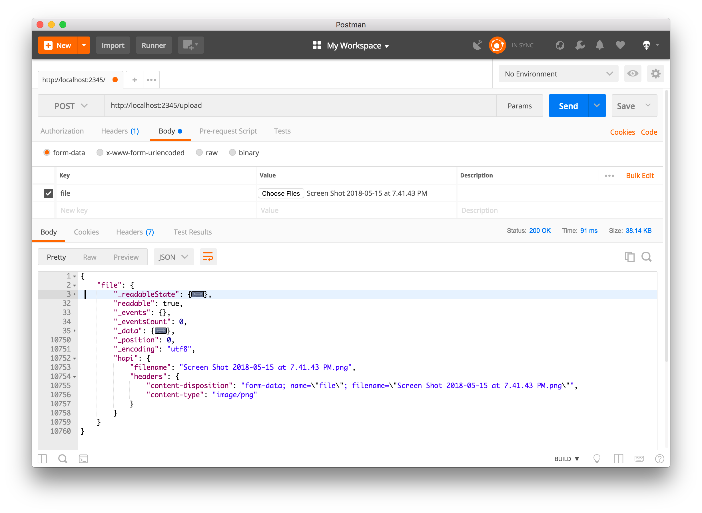The height and width of the screenshot is (513, 702).
Task: Switch to the Tests tab
Action: (x=282, y=131)
